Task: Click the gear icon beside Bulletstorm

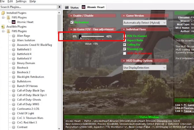Action: tap(14, 82)
